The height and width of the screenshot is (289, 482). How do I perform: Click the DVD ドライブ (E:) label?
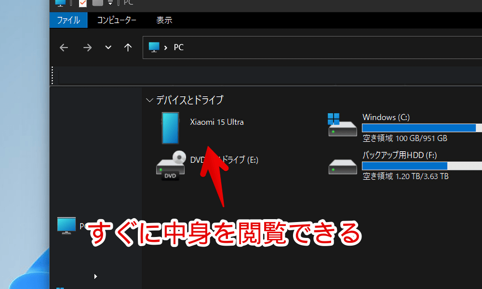tap(224, 160)
